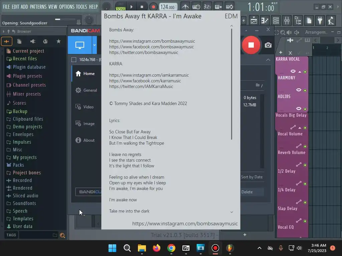
Task: Click the Instagram link at panel bottom
Action: 185,224
